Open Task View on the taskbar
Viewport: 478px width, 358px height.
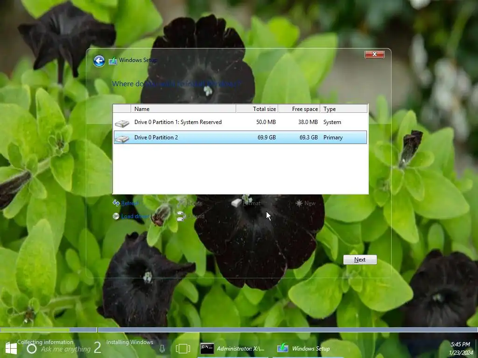click(183, 349)
